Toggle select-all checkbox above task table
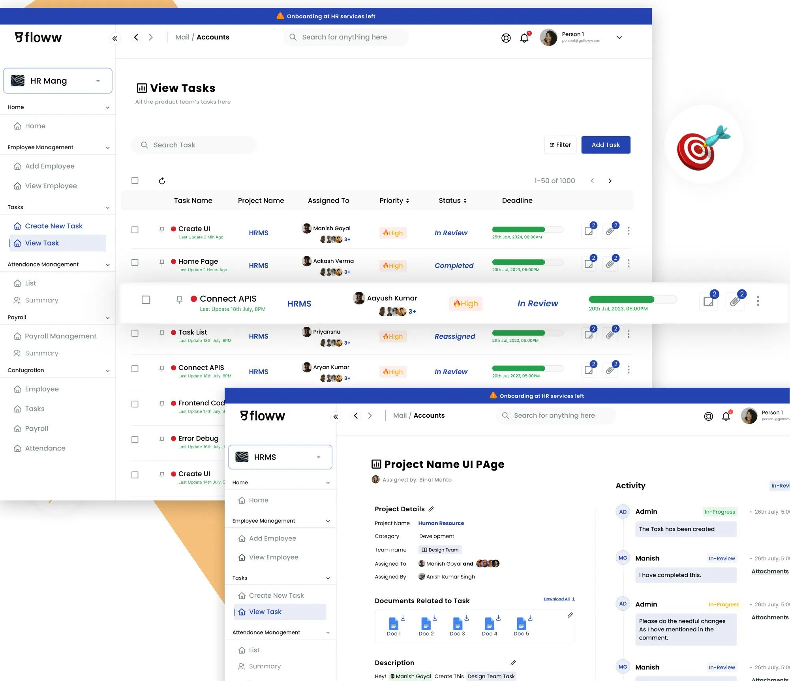Screen dimensions: 790x681 click(135, 180)
